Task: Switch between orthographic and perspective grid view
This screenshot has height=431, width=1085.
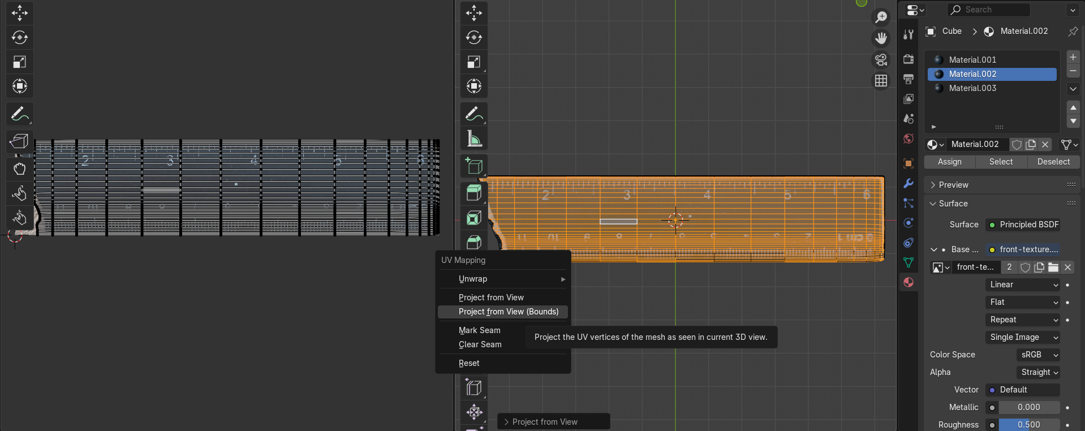Action: tap(881, 81)
